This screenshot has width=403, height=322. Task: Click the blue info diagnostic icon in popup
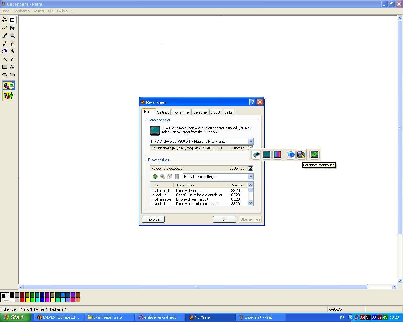click(291, 155)
